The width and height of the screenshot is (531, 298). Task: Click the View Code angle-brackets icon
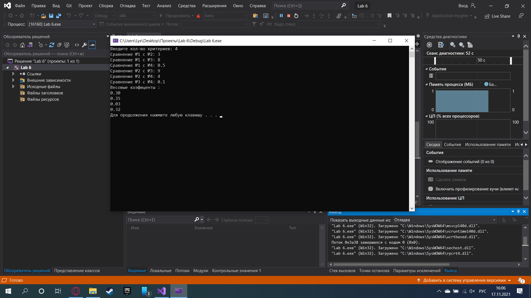click(77, 45)
